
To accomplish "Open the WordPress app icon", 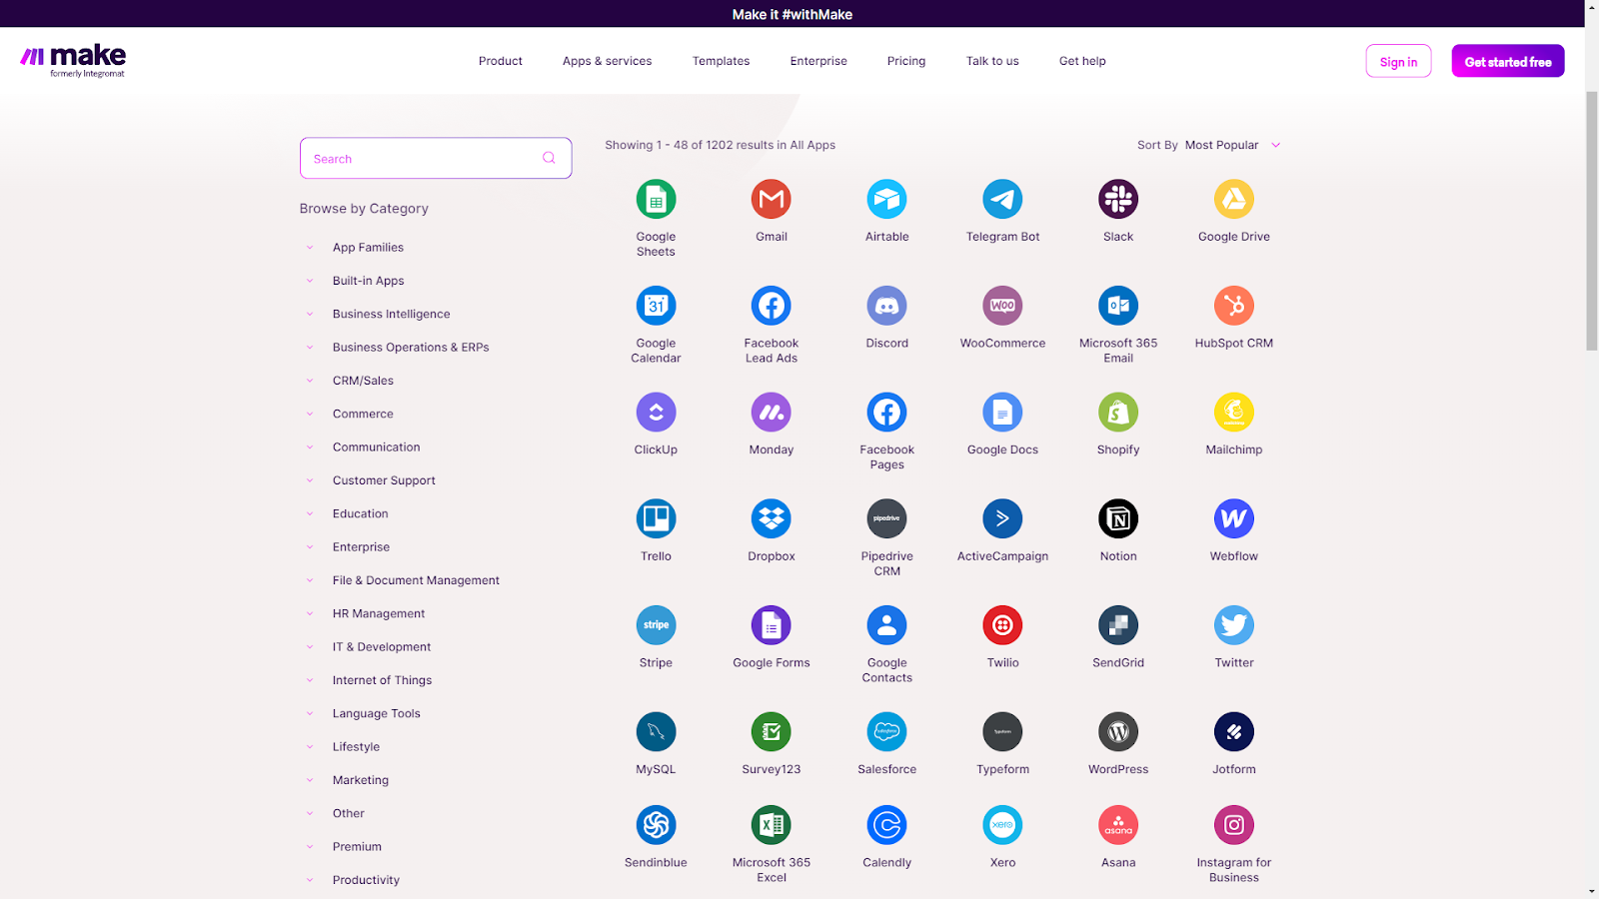I will [1118, 731].
